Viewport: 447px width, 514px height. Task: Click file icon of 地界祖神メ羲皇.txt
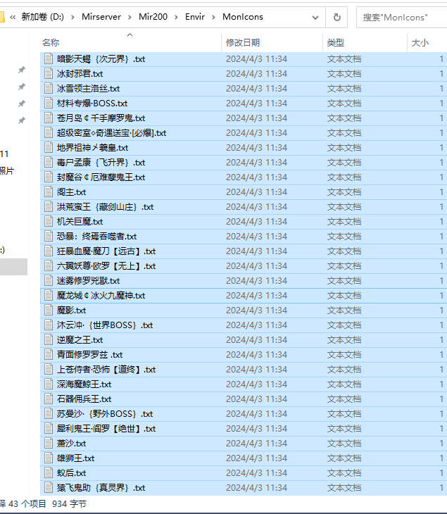(49, 148)
